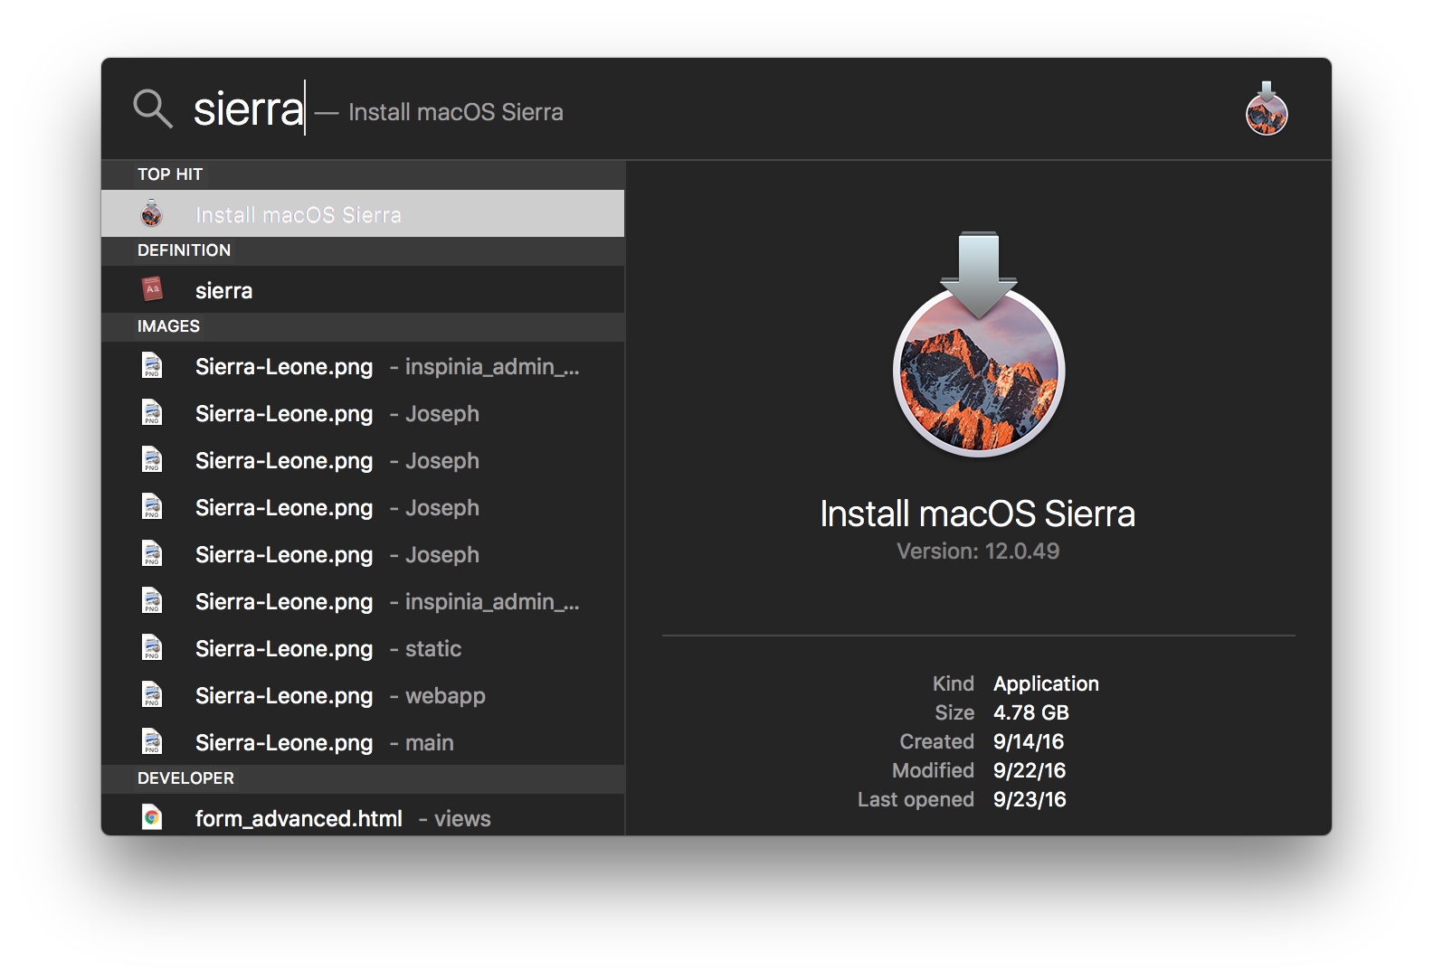Click the TOP HIT section header

[363, 174]
